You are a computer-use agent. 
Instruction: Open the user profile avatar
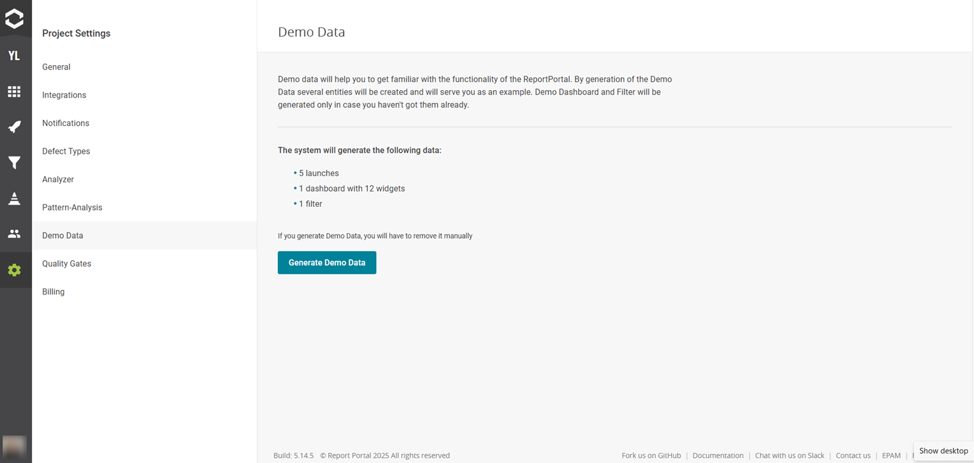tap(15, 447)
